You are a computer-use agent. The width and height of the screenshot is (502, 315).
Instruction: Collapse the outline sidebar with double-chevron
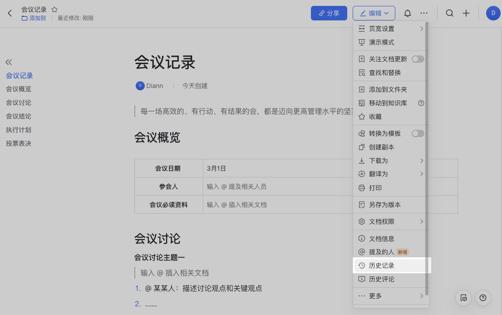tap(9, 62)
